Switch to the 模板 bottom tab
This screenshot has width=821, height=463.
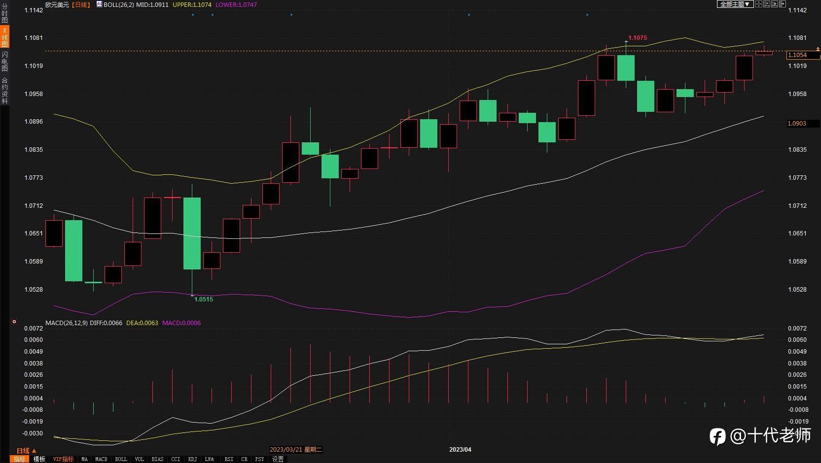click(x=39, y=459)
